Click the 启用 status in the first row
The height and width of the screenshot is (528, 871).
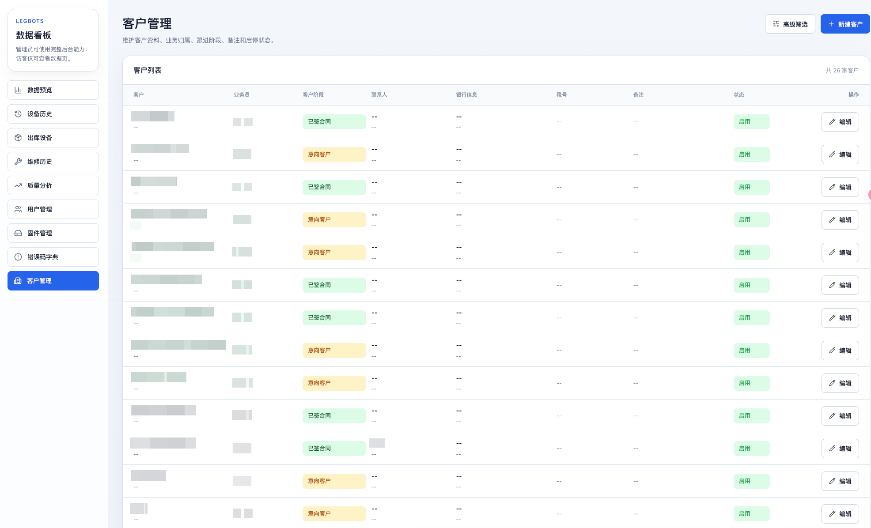click(x=751, y=122)
